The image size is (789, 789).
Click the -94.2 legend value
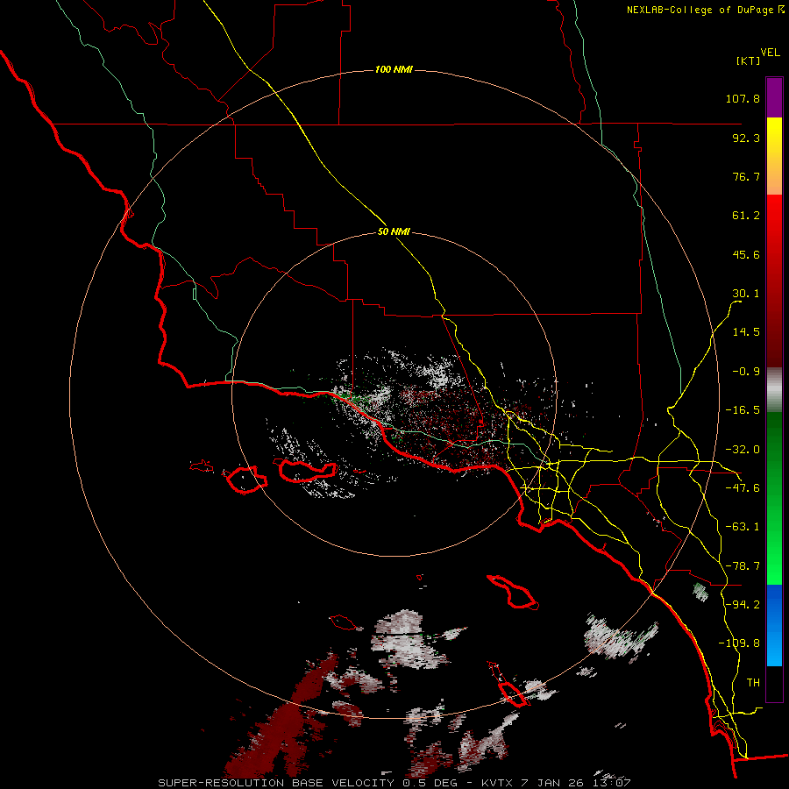pos(743,605)
